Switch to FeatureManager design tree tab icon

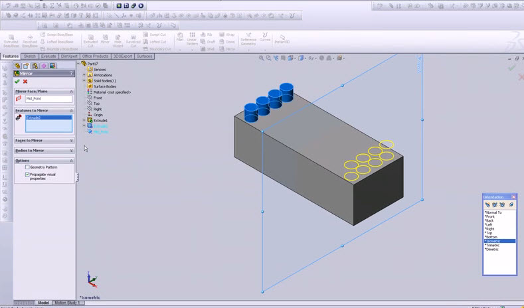pos(17,66)
